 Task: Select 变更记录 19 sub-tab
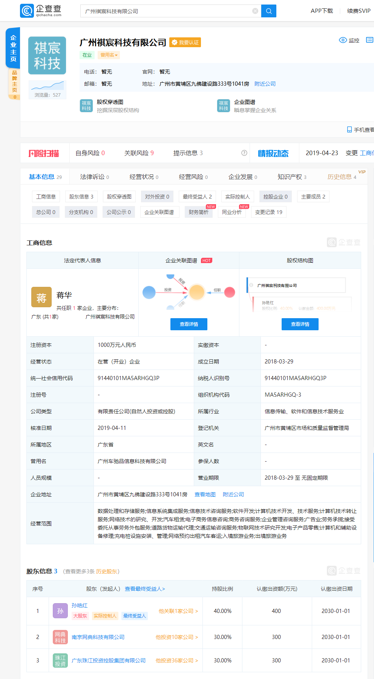(x=269, y=212)
